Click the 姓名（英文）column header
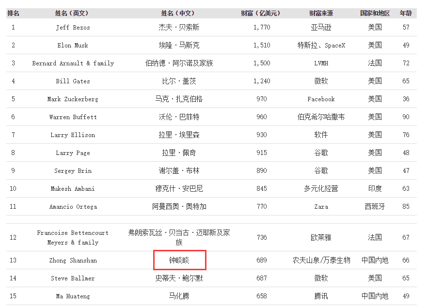The height and width of the screenshot is (308, 443). pyautogui.click(x=72, y=13)
